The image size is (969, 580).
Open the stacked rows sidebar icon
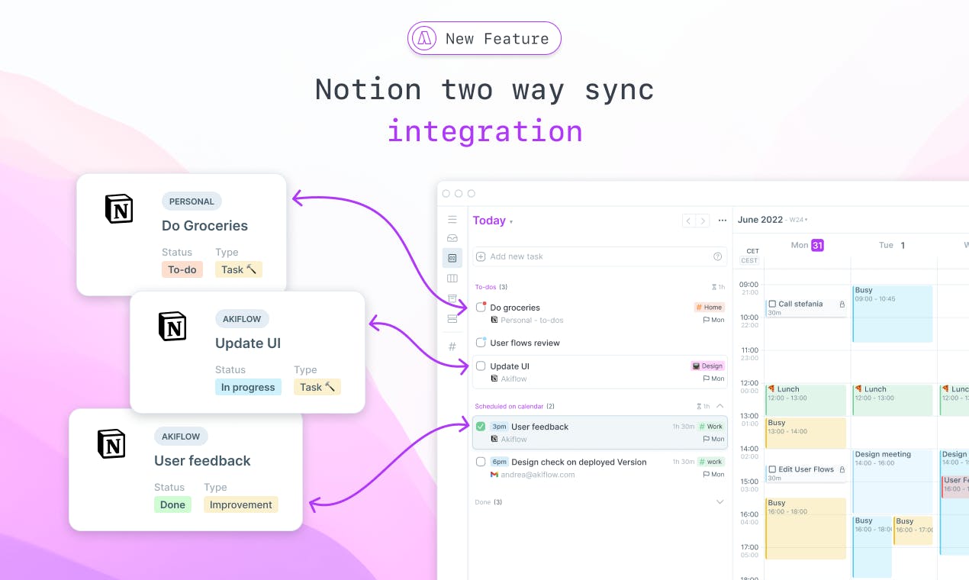coord(452,318)
